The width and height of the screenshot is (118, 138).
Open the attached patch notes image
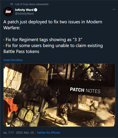coord(59,95)
